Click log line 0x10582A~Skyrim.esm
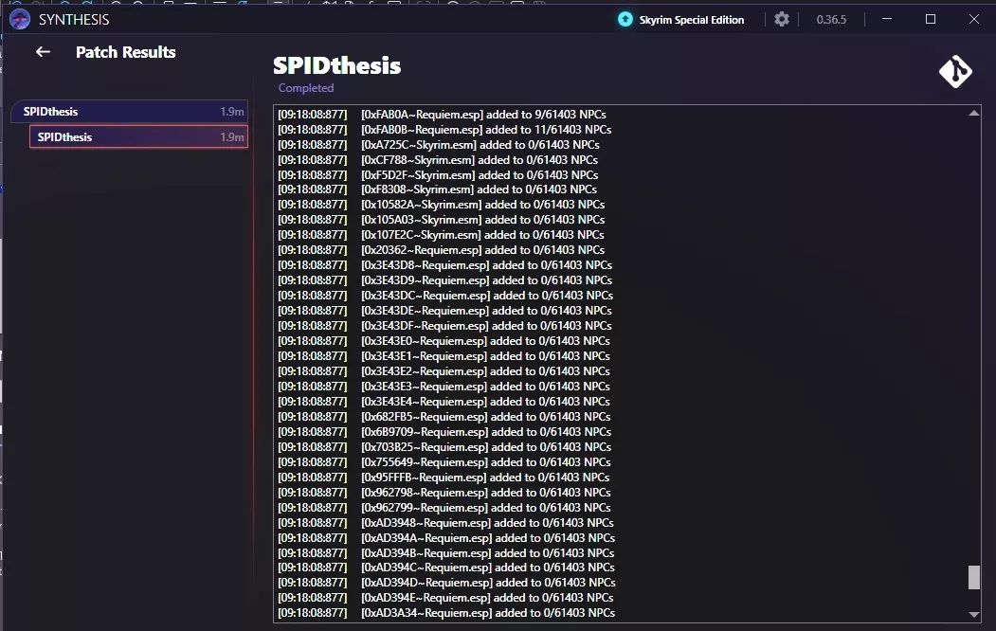The width and height of the screenshot is (996, 631). [442, 205]
